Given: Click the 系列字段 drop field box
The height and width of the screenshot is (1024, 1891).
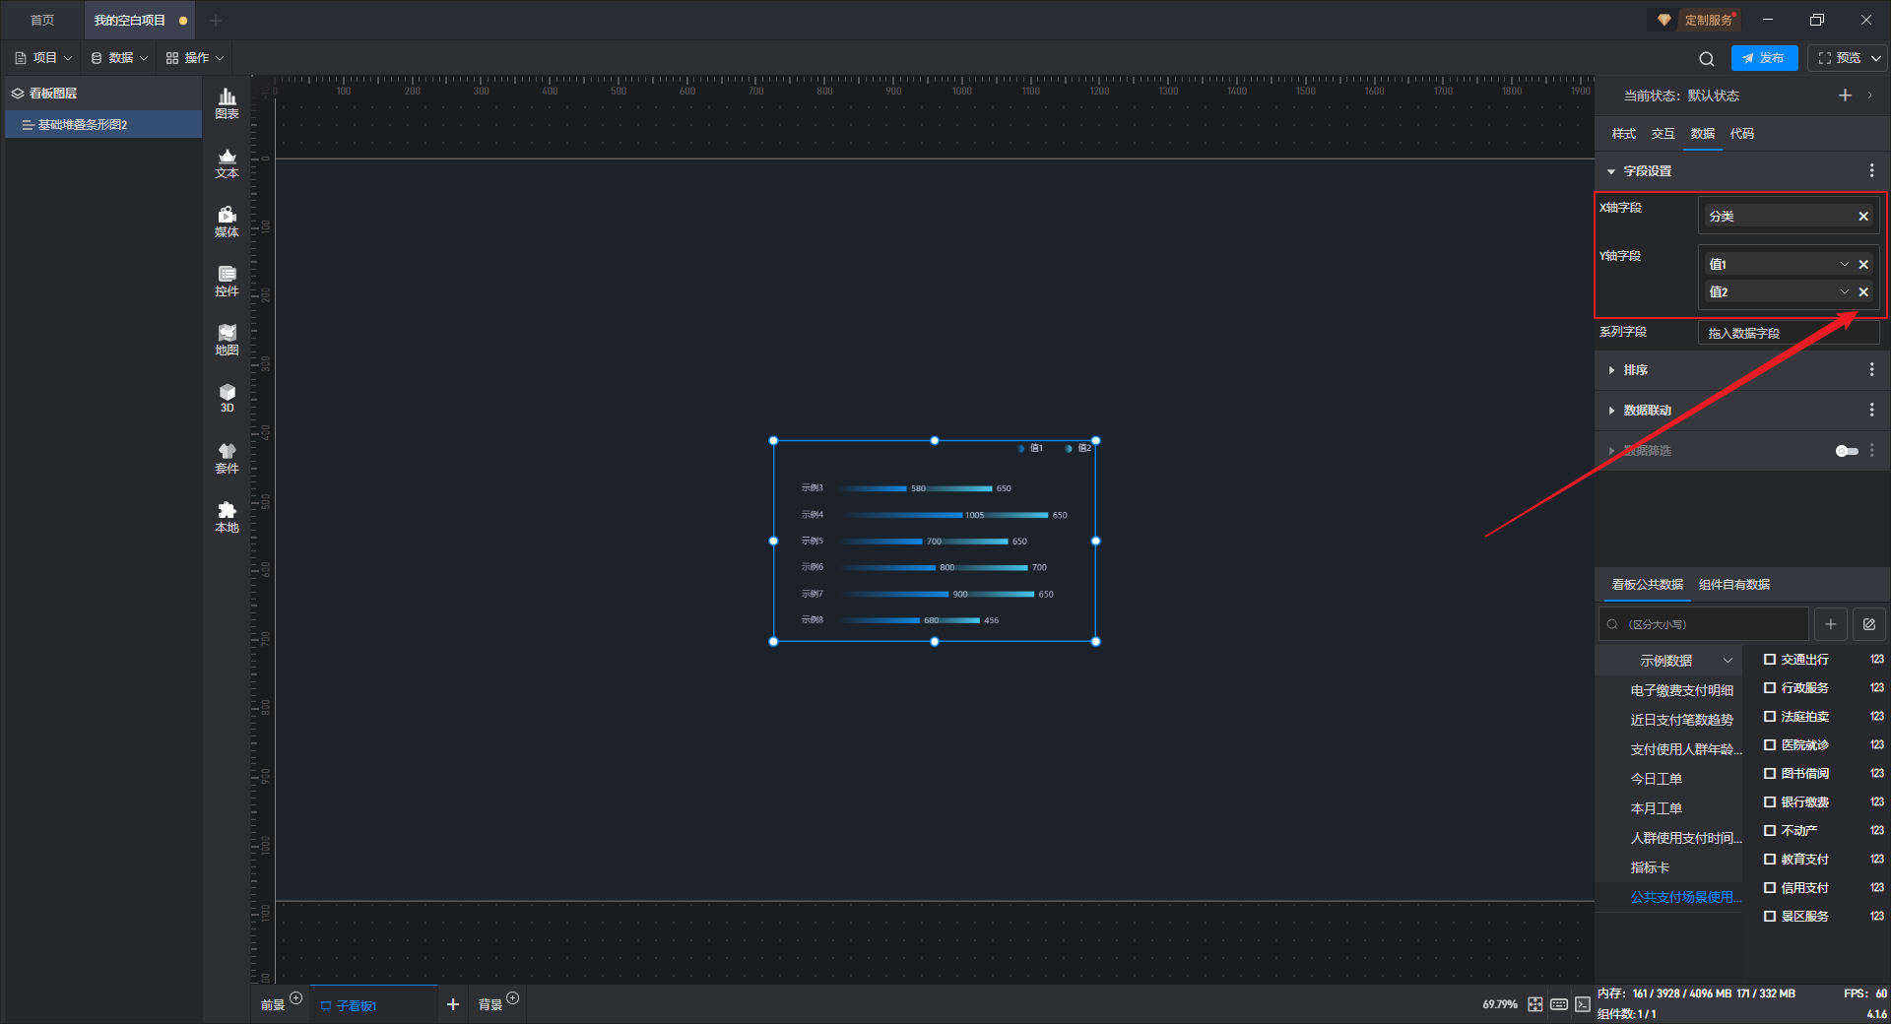Looking at the screenshot, I should (x=1789, y=333).
